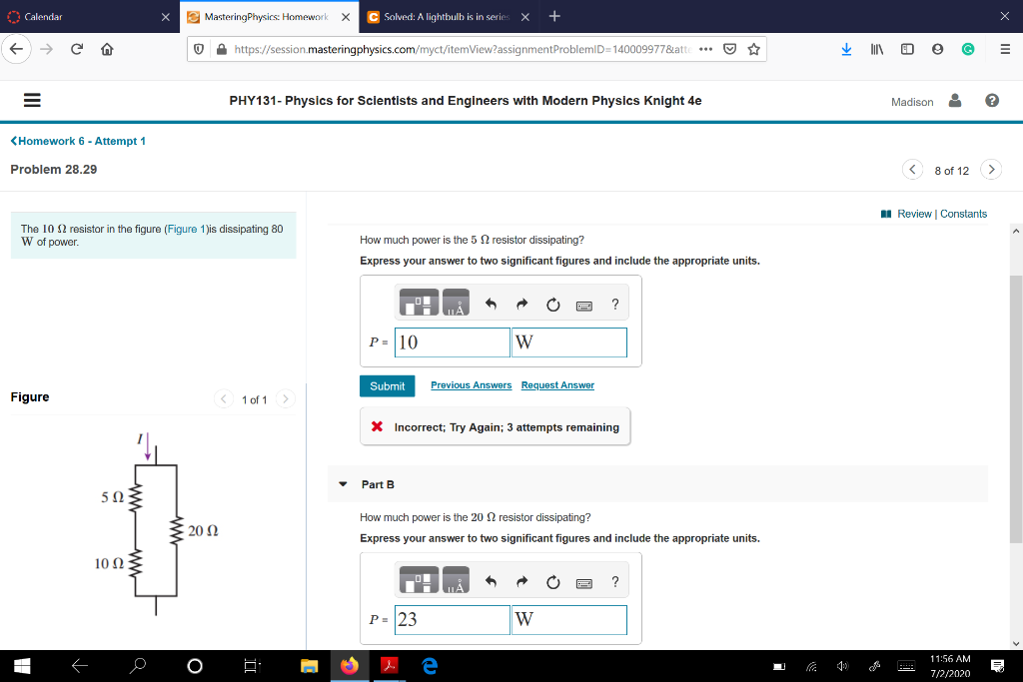Open the MasteringPhysics hamburger menu
Screen dimensions: 1023x682
(x=31, y=99)
